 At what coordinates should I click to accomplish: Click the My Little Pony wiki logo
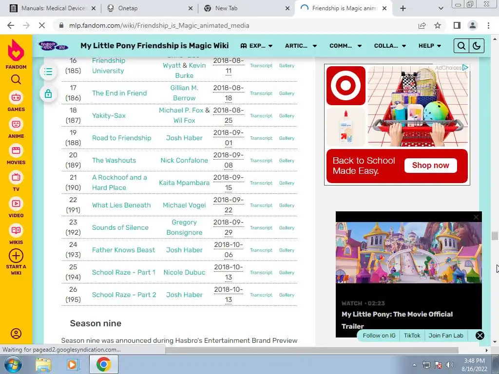[53, 46]
